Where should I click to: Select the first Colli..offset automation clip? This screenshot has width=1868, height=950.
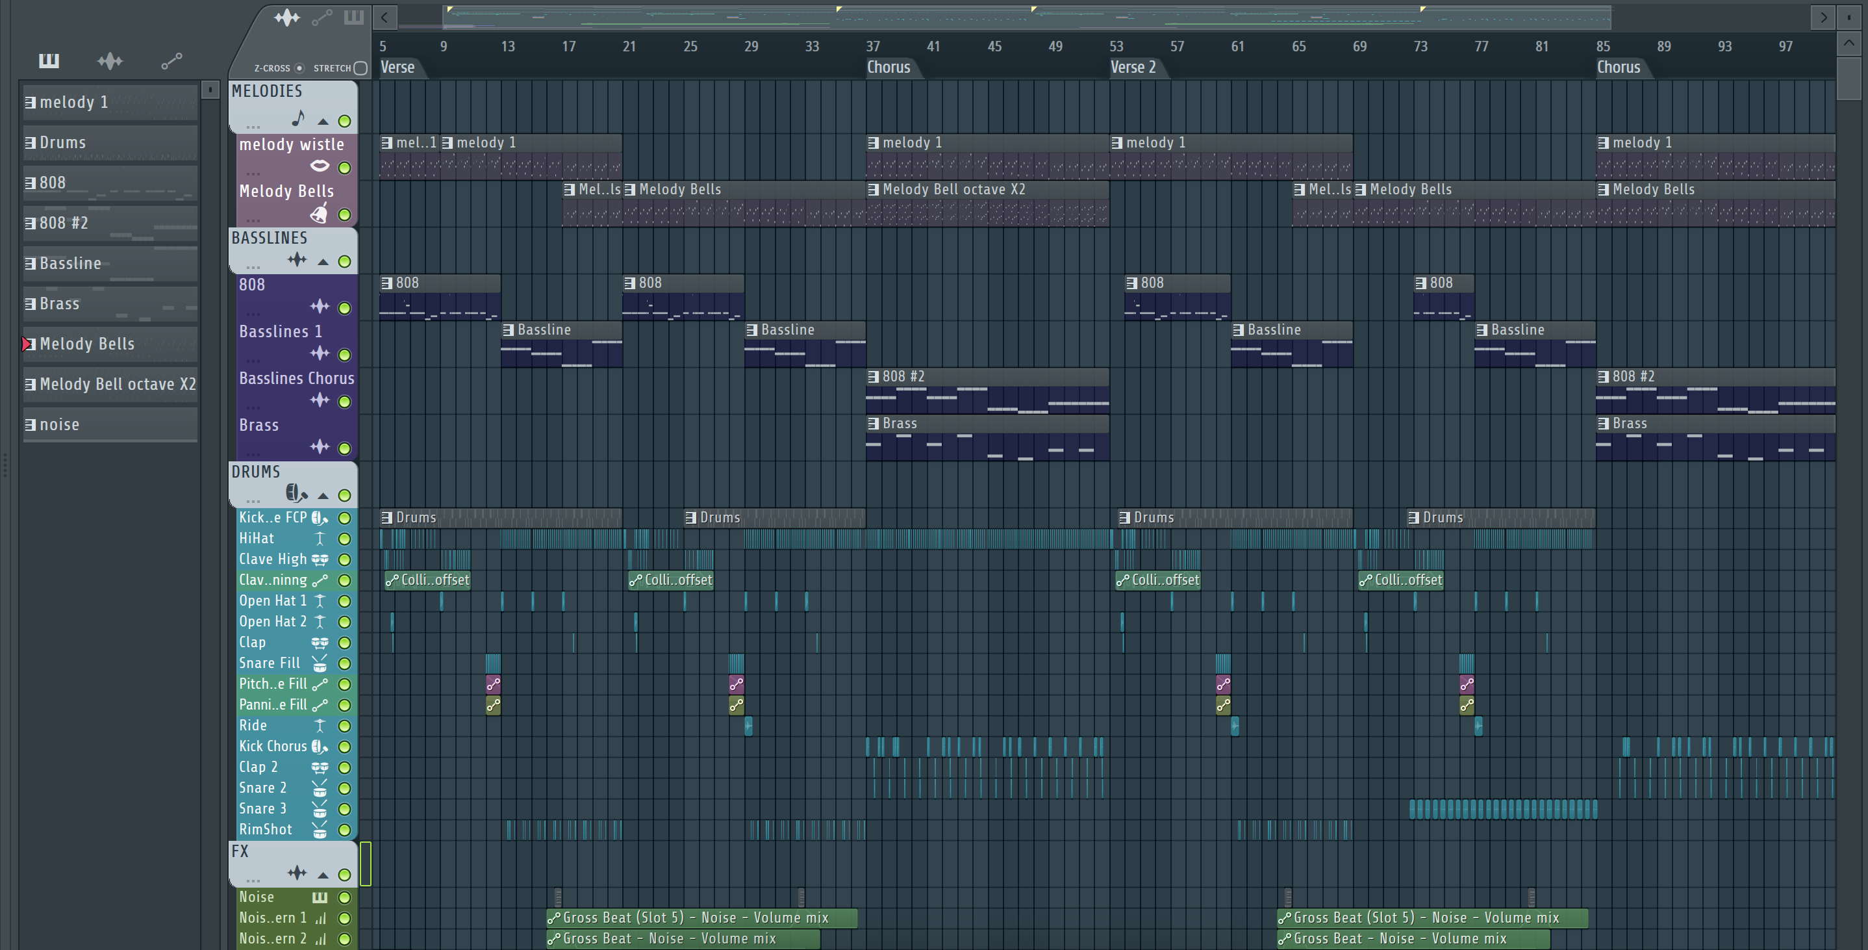click(x=428, y=580)
